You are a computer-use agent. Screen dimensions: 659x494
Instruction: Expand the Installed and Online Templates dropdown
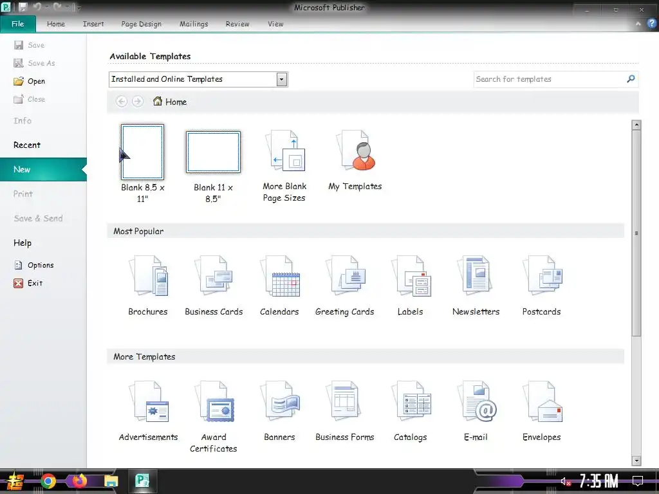click(x=282, y=79)
